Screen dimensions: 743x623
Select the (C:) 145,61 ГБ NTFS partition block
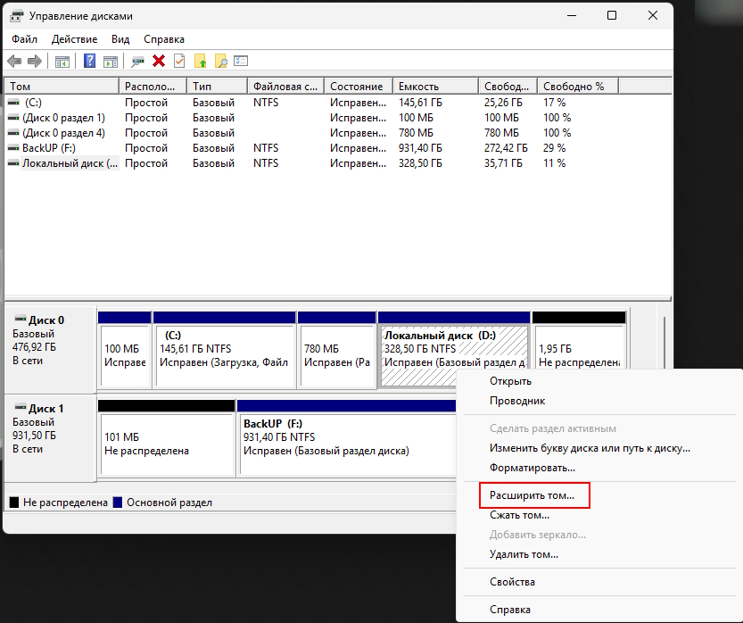[x=225, y=350]
